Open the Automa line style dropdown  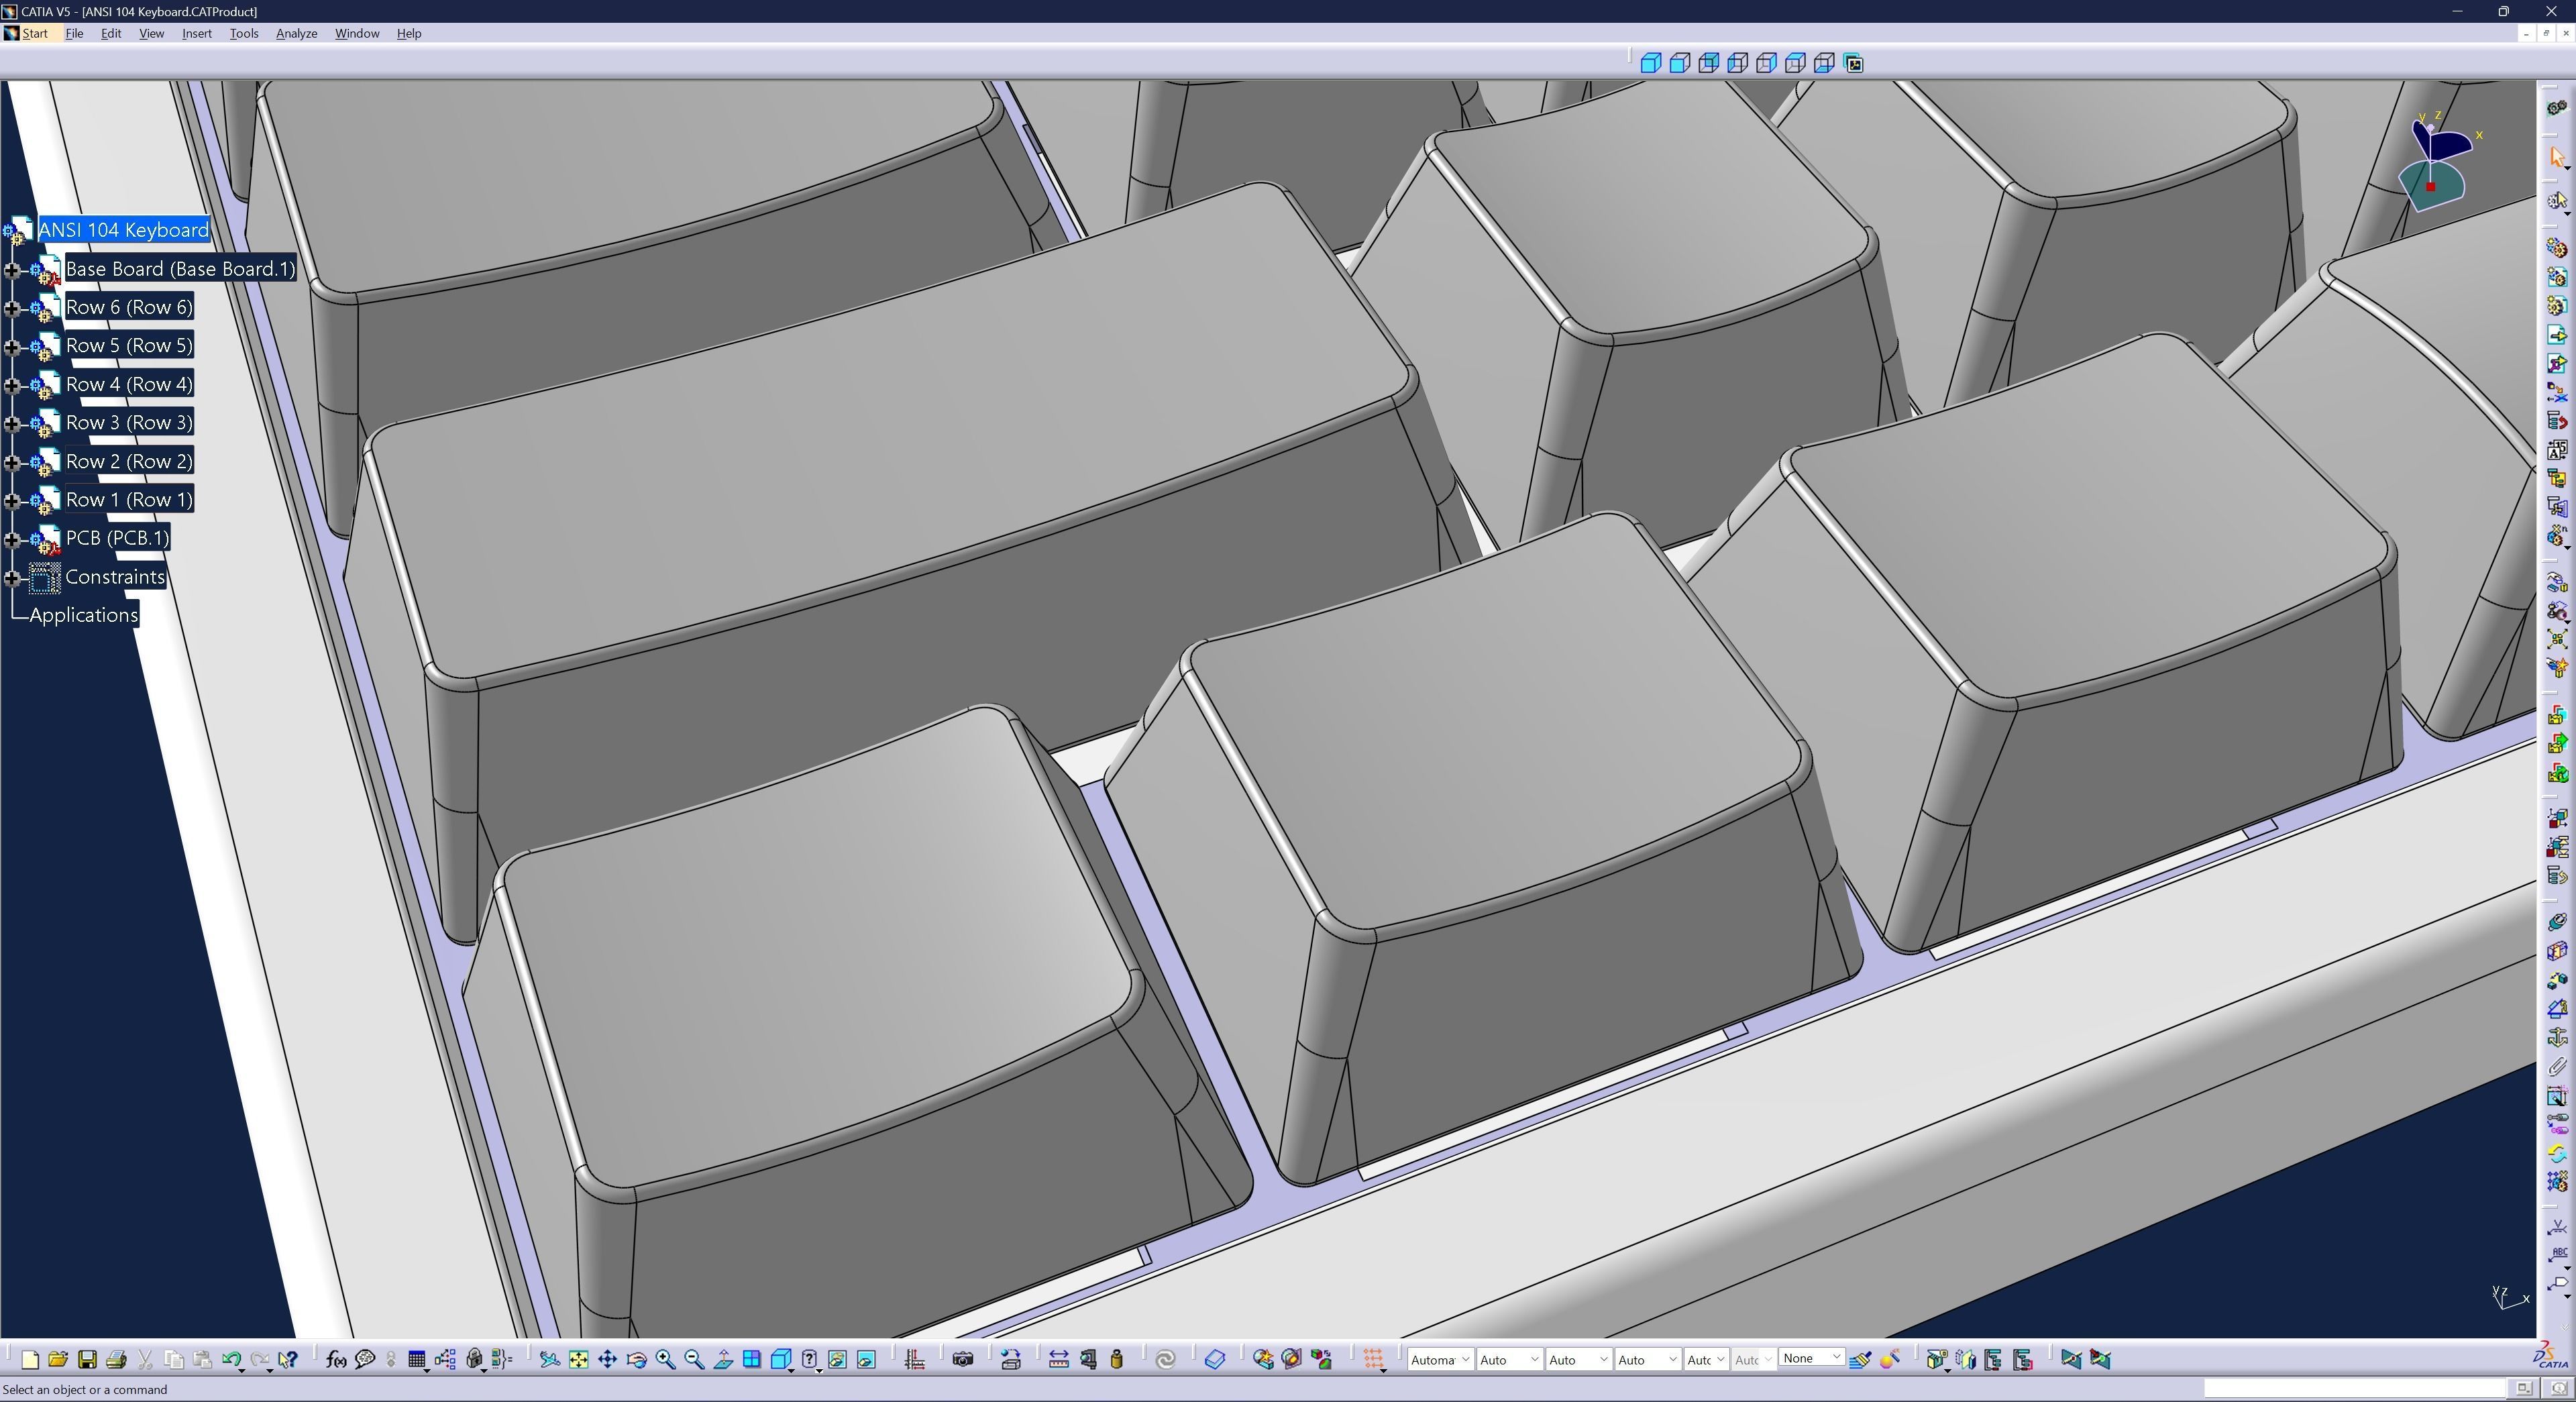coord(1441,1360)
